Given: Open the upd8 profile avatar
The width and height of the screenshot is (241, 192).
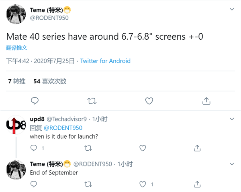Looking at the screenshot, I should click(x=16, y=126).
